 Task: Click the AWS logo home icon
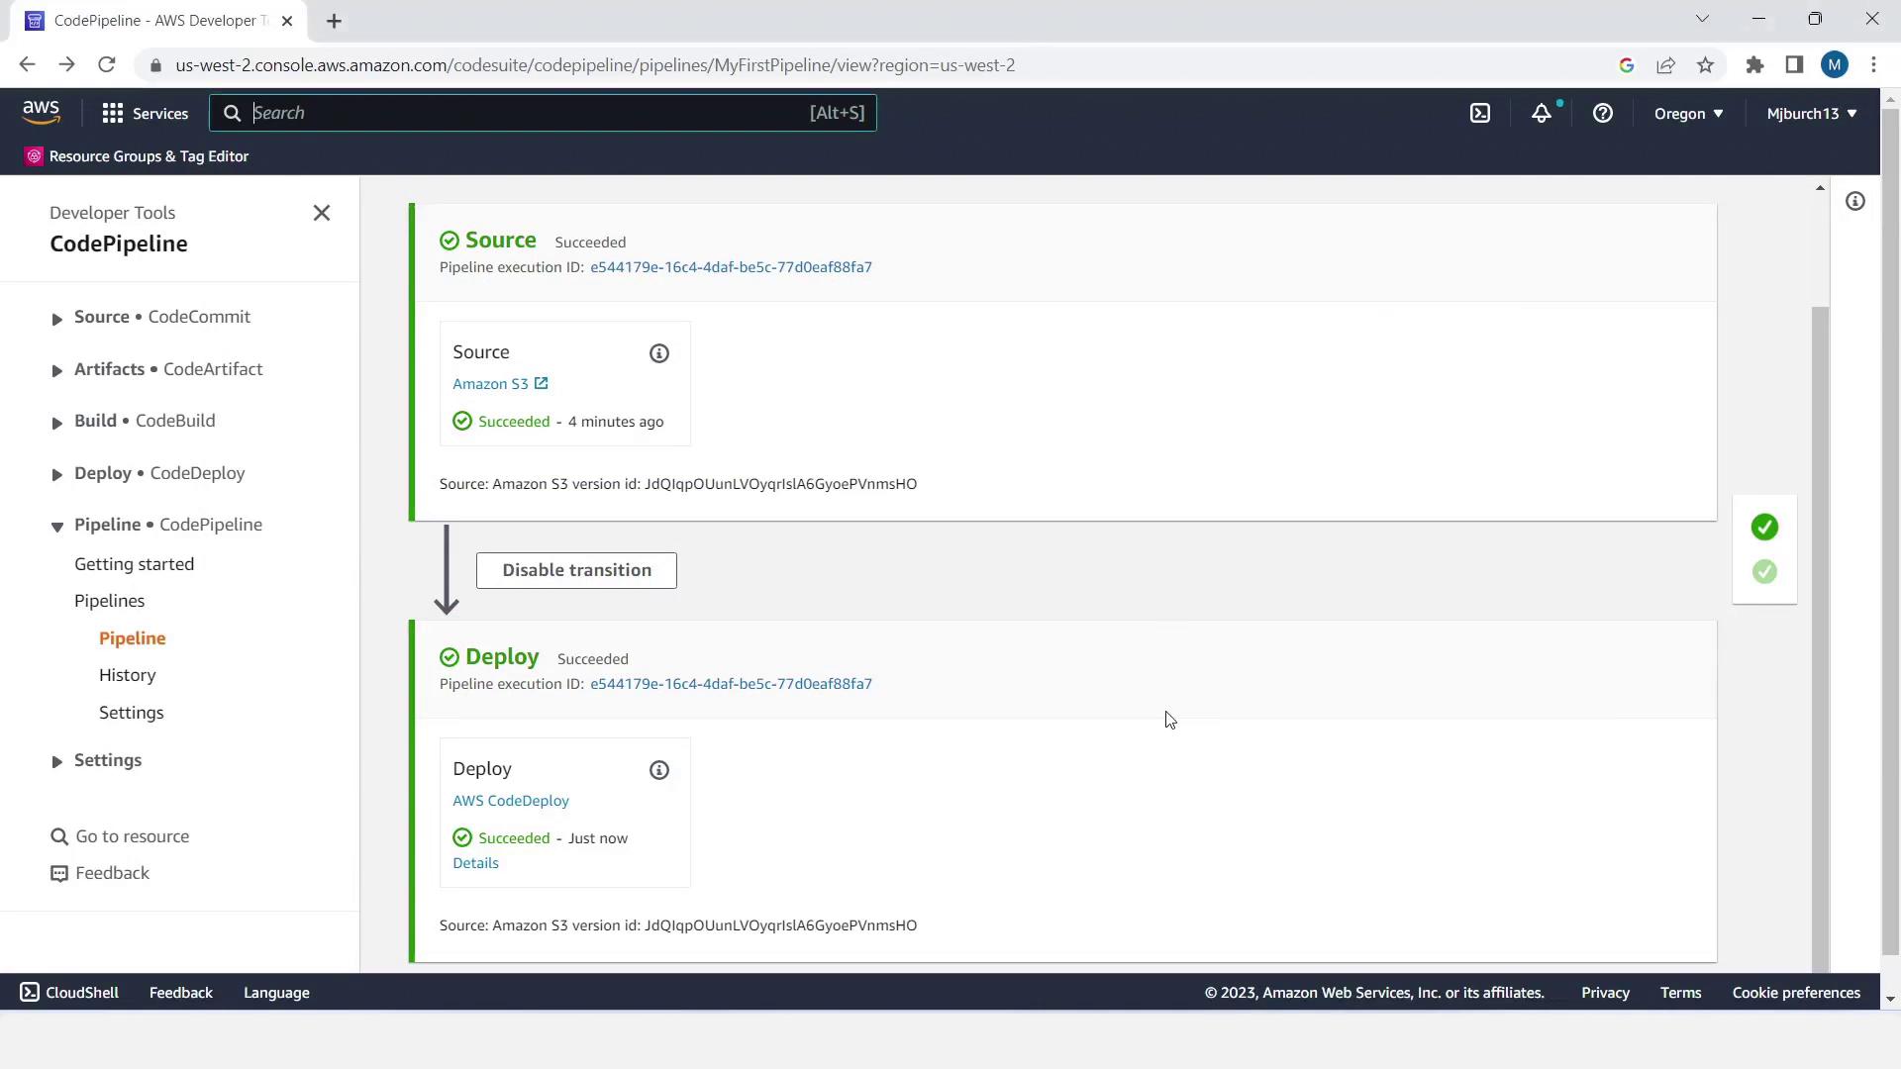pos(41,113)
